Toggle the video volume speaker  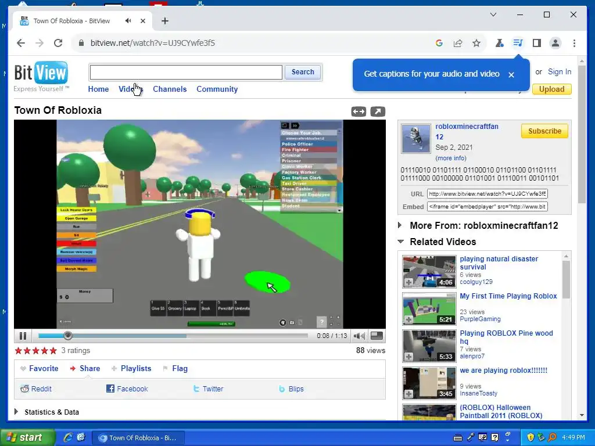coord(359,336)
